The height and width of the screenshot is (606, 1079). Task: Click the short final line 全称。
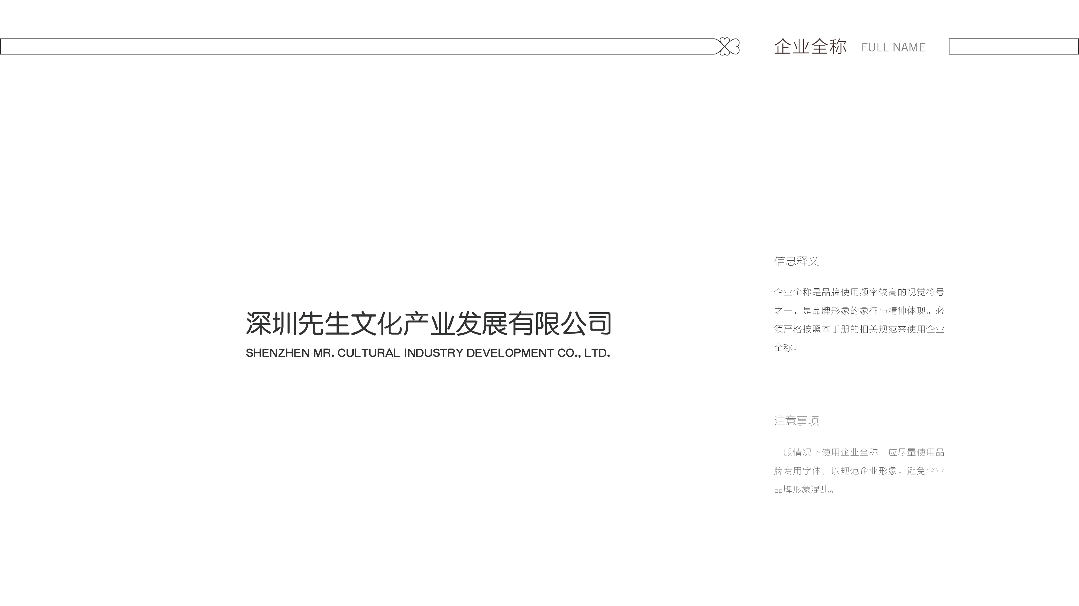(786, 348)
